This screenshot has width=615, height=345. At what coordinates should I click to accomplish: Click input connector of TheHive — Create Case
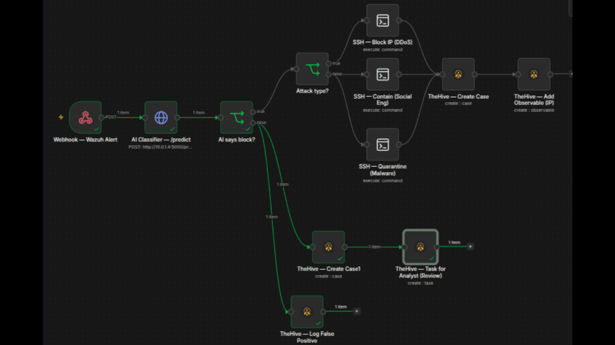(442, 74)
